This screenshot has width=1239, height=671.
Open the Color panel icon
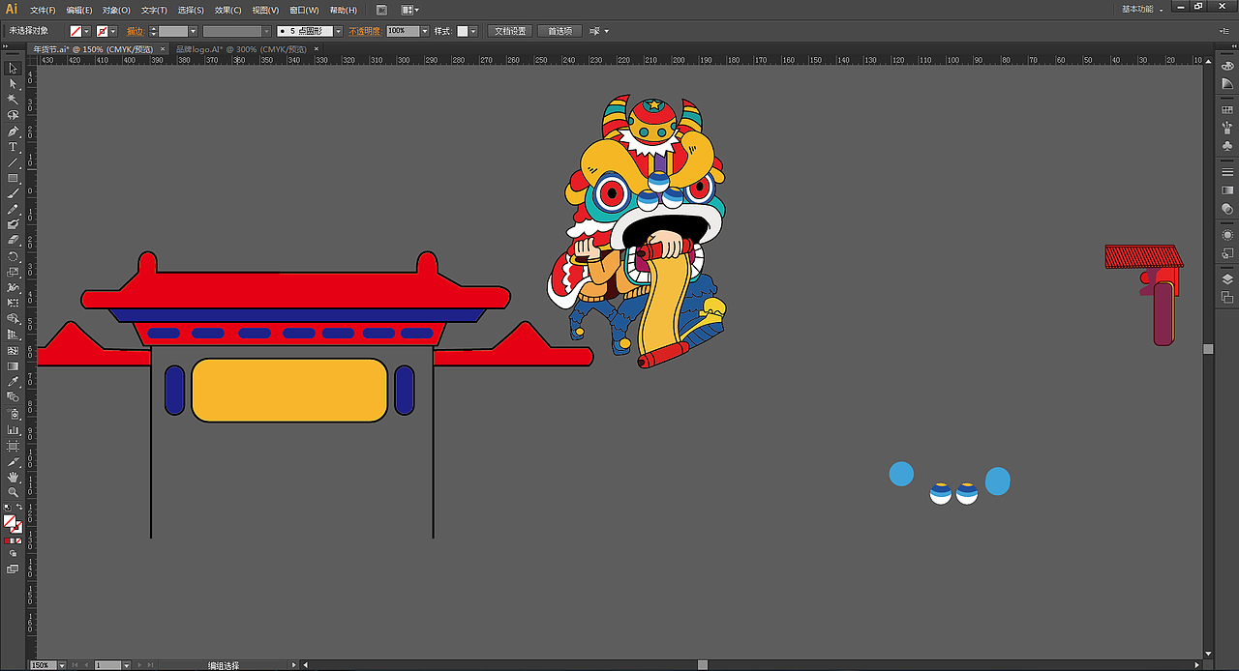pyautogui.click(x=1227, y=68)
